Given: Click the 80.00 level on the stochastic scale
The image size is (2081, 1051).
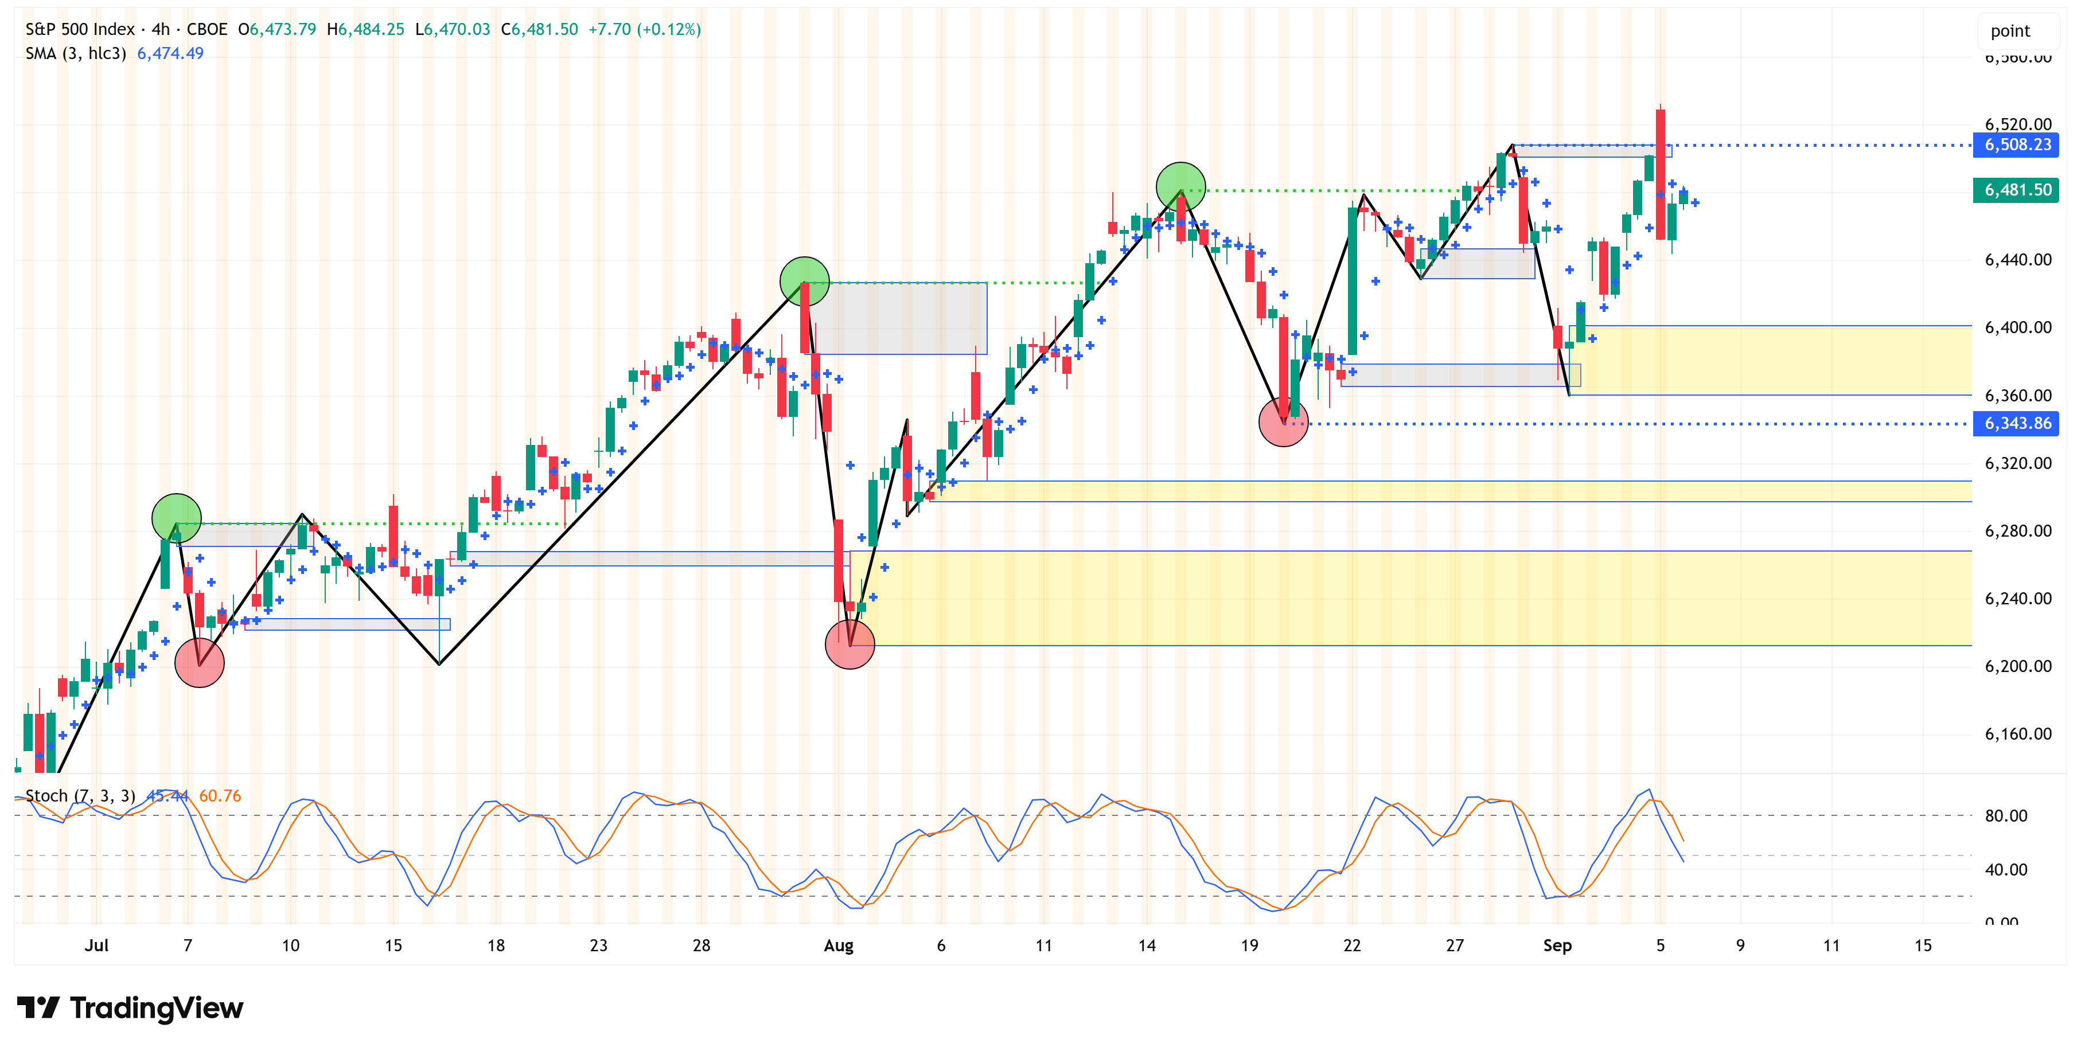Looking at the screenshot, I should [2005, 816].
